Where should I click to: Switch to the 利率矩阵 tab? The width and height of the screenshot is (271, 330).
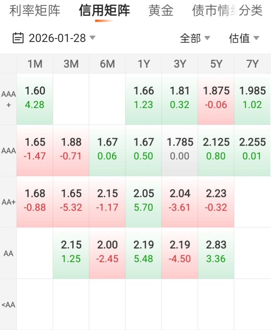[x=35, y=11]
